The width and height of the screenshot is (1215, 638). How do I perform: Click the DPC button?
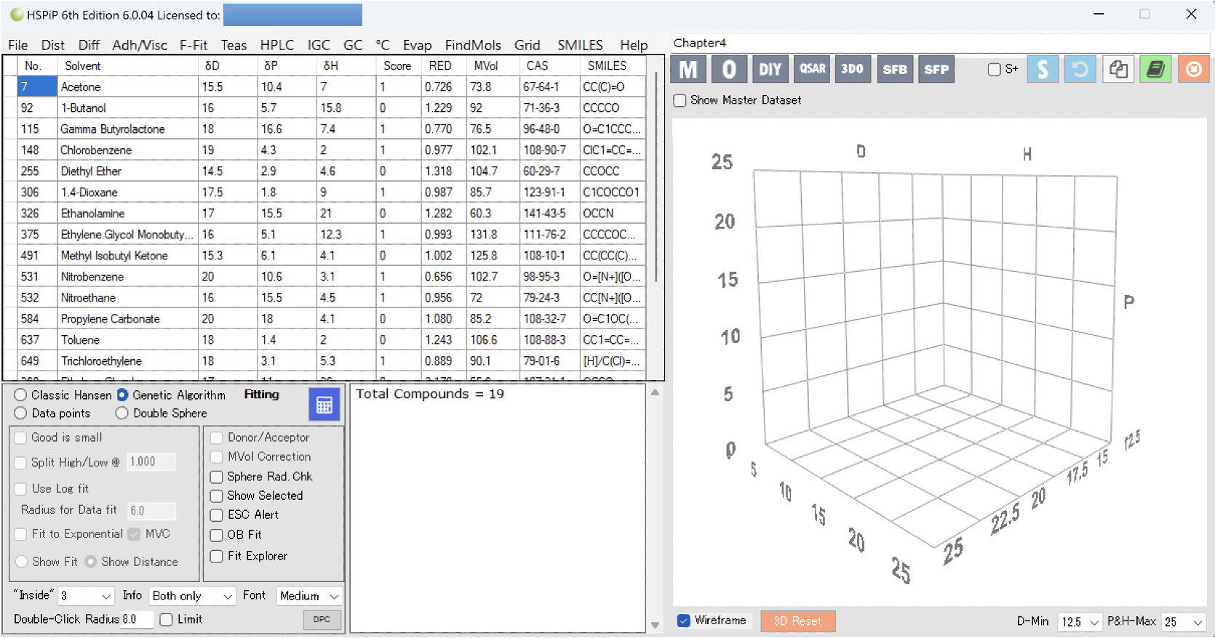point(322,620)
